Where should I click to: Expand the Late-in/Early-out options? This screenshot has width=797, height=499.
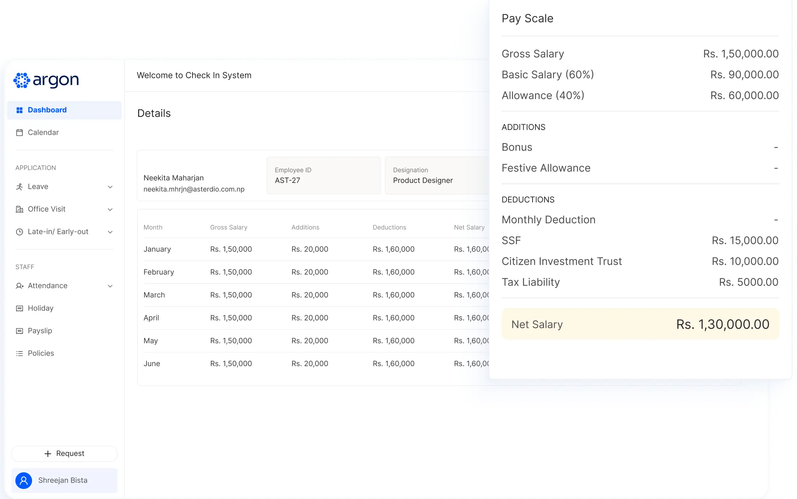pos(110,232)
